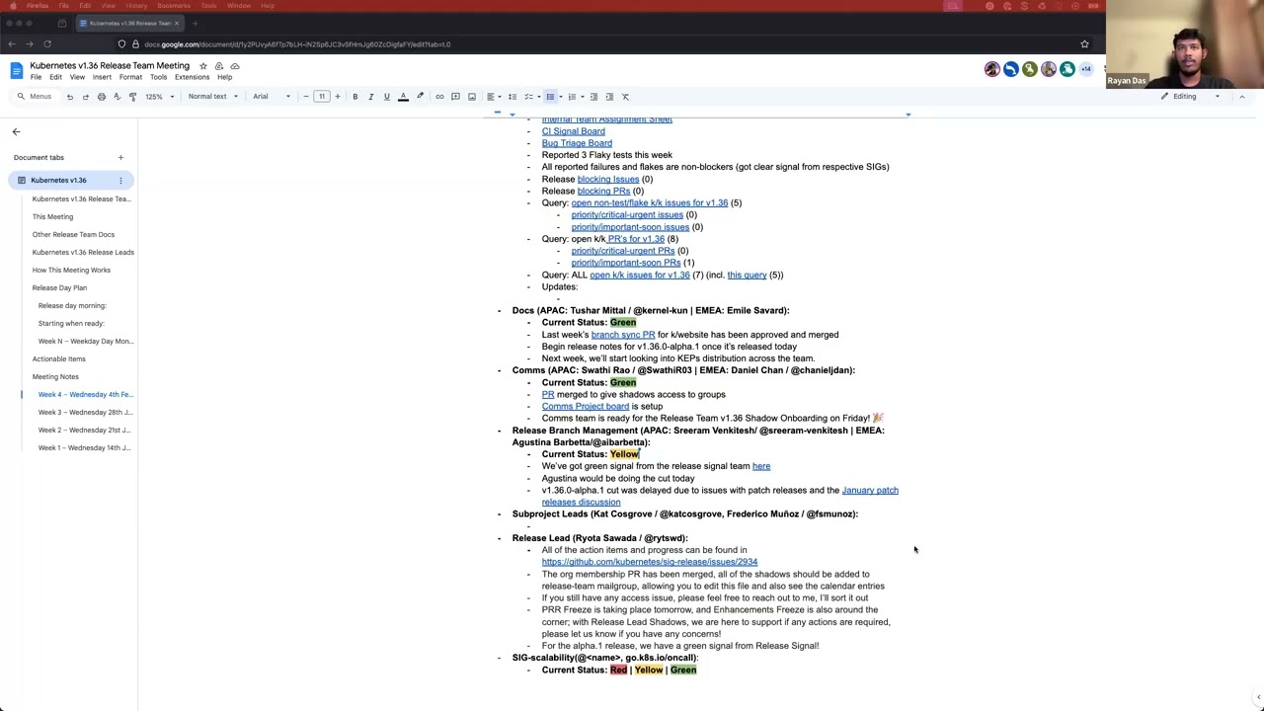Click the move-to-folder icon beside title
The width and height of the screenshot is (1264, 711).
coord(219,66)
